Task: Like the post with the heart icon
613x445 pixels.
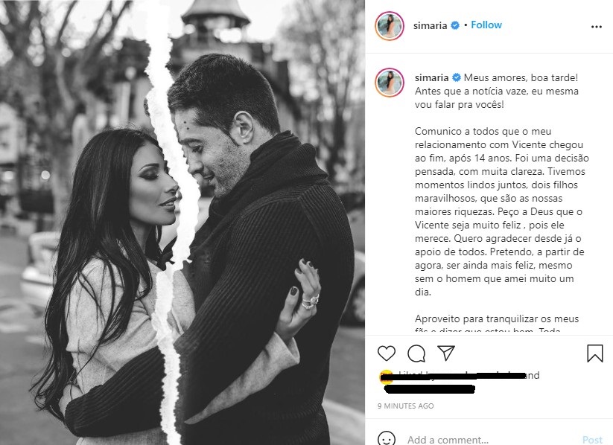Action: tap(387, 353)
